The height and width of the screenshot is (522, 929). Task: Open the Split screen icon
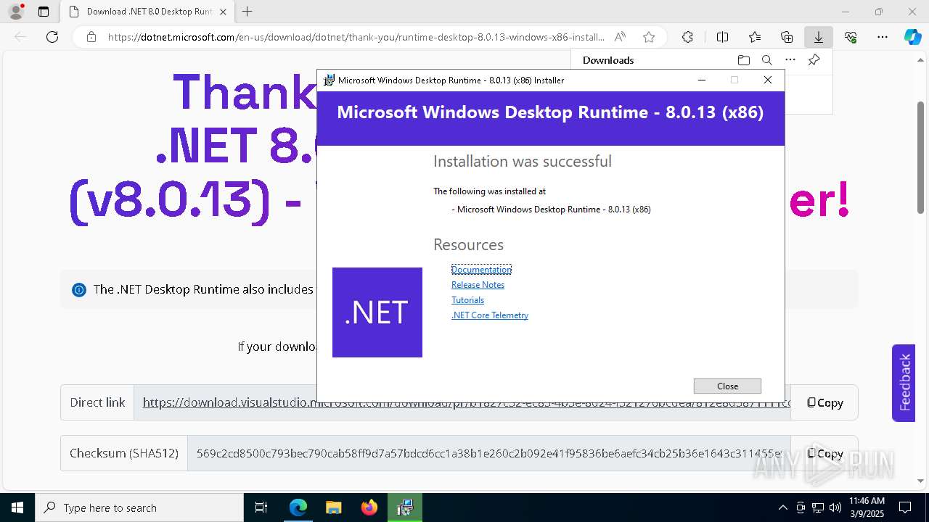pyautogui.click(x=722, y=37)
